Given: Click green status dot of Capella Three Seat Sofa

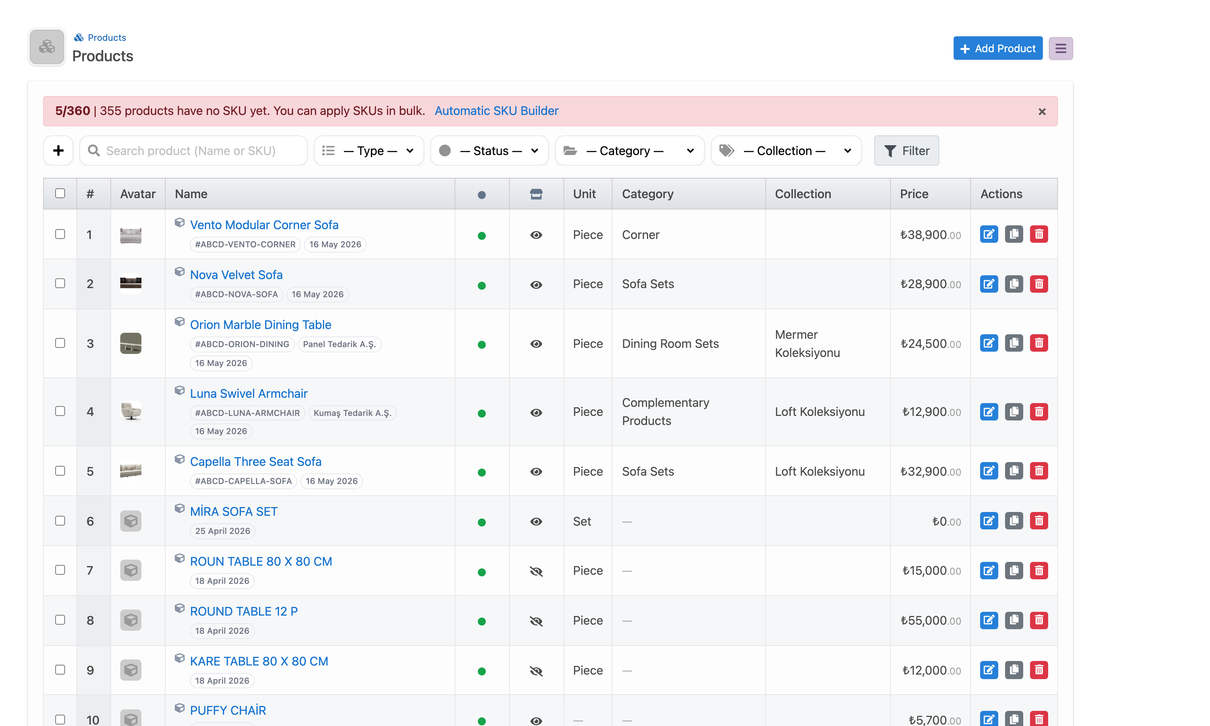Looking at the screenshot, I should (481, 473).
